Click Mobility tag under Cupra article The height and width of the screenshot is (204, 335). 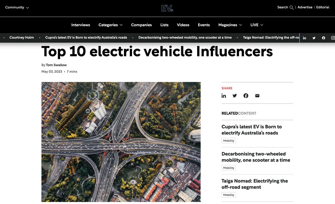(x=229, y=141)
